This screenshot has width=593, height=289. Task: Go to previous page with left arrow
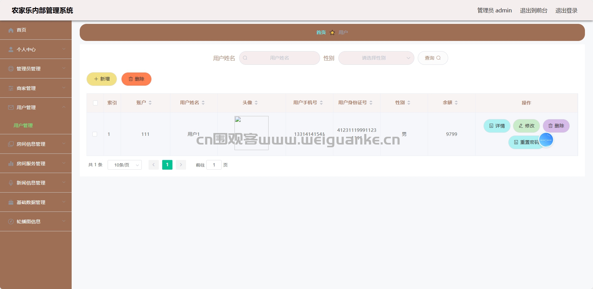pyautogui.click(x=154, y=165)
